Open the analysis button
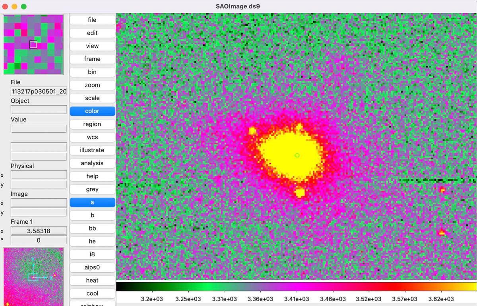 coord(92,163)
